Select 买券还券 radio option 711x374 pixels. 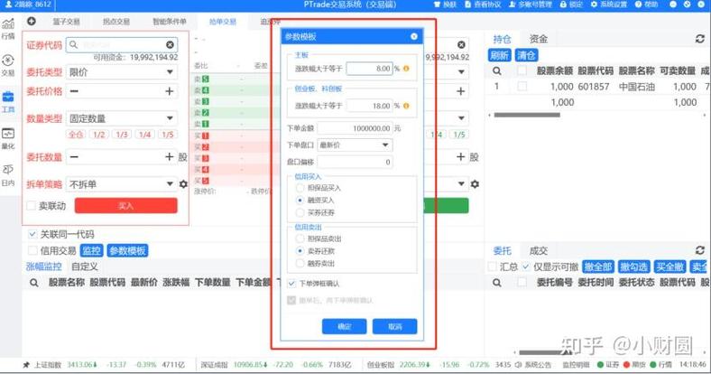(300, 212)
